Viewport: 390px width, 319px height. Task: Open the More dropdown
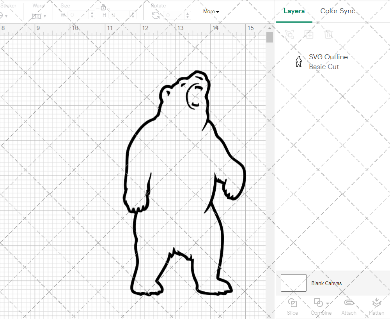pyautogui.click(x=211, y=11)
